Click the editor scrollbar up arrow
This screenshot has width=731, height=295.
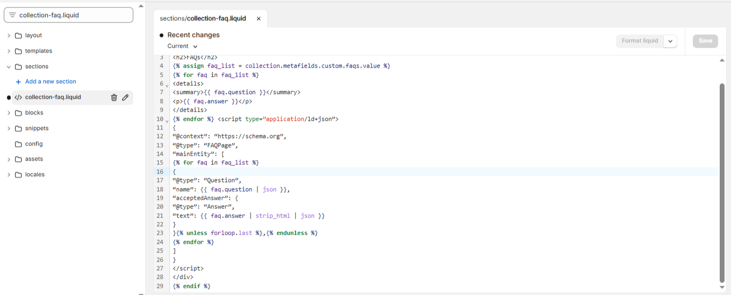pyautogui.click(x=722, y=60)
